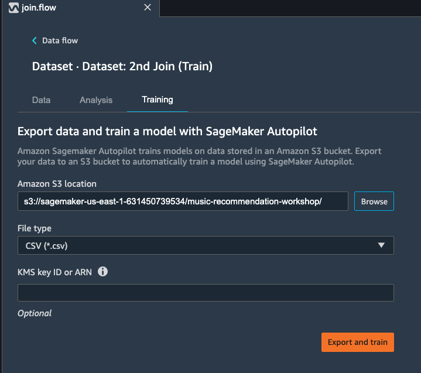Return via the Data flow link
The width and height of the screenshot is (421, 373).
coord(60,40)
